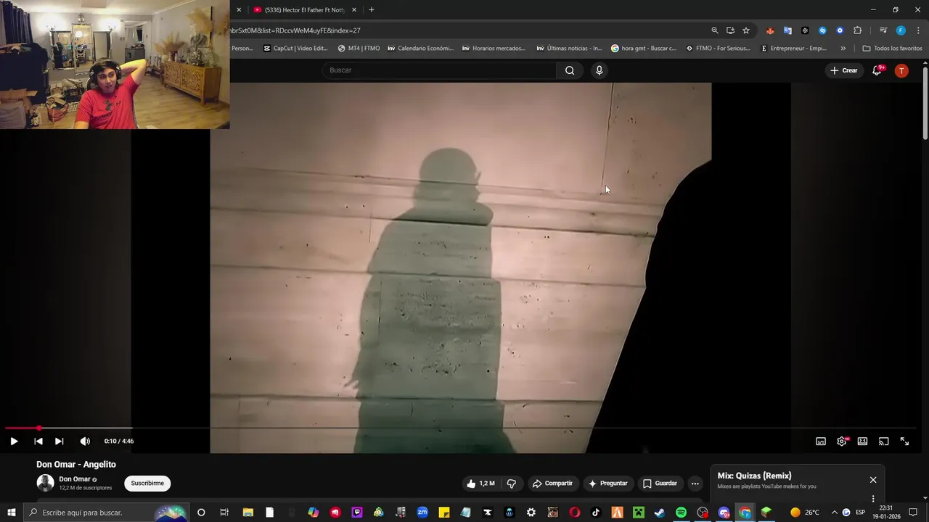The image size is (929, 522).
Task: Open the Don Omar channel name link
Action: (x=75, y=479)
